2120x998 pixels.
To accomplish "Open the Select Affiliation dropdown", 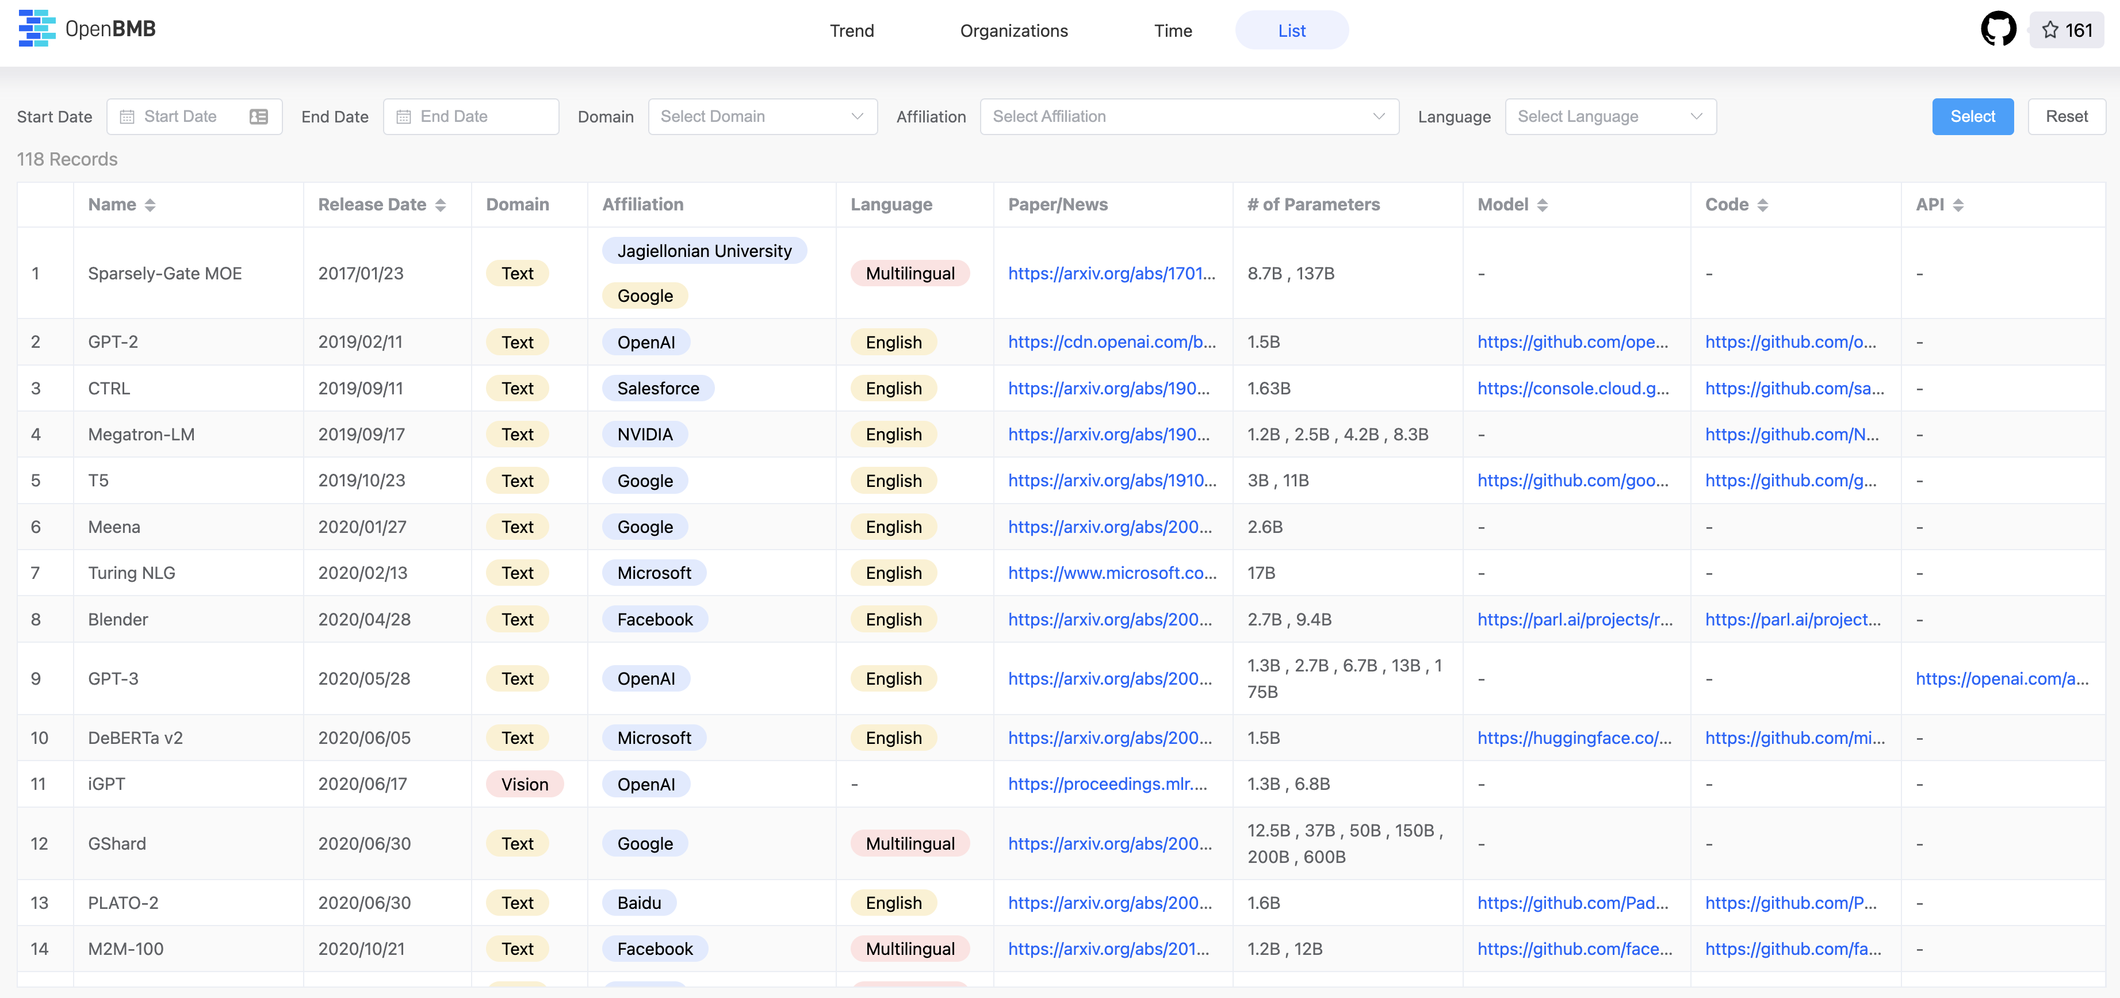I will coord(1188,117).
